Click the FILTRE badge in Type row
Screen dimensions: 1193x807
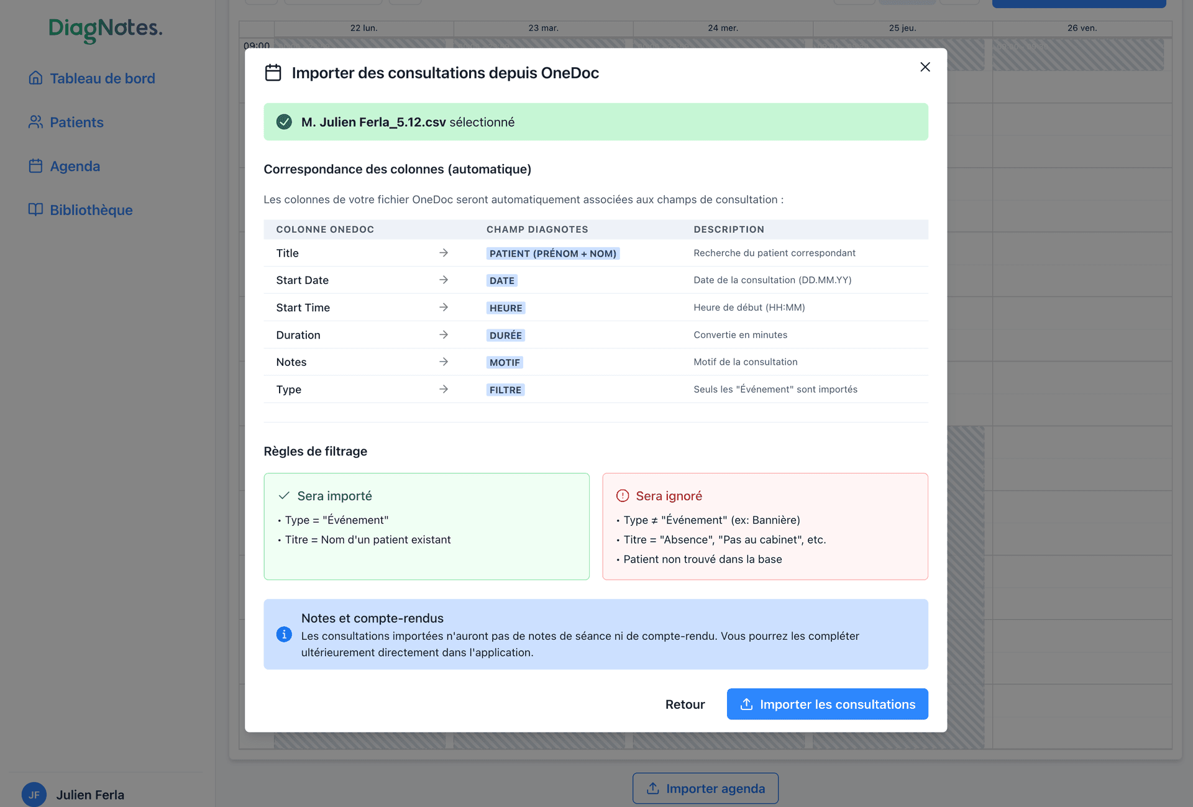505,390
